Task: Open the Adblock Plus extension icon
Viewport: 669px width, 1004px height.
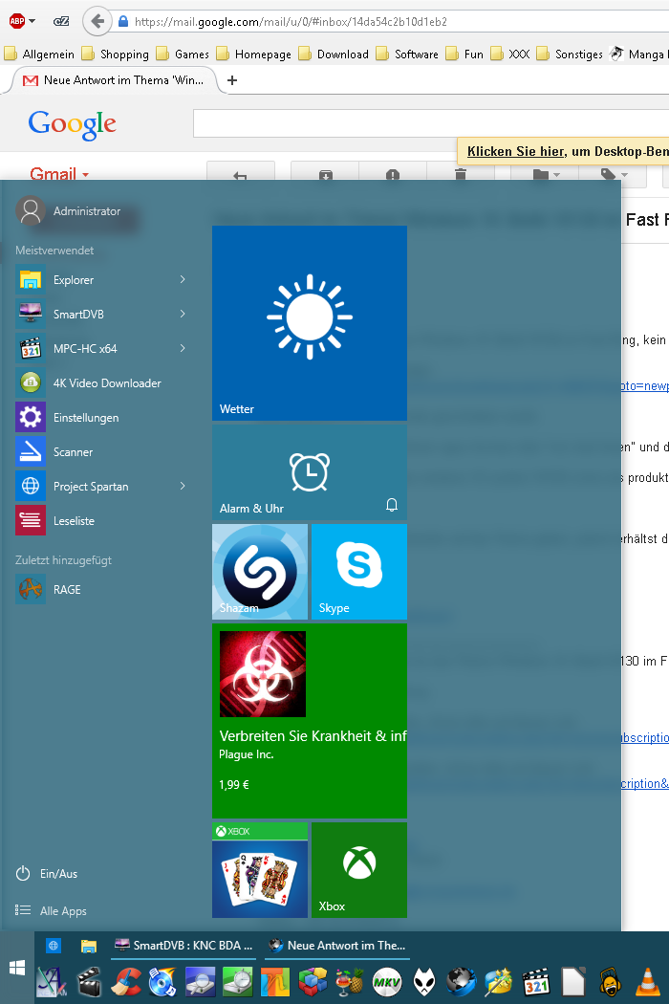Action: 16,21
